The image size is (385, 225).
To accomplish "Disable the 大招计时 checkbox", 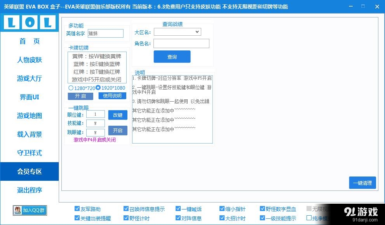I will [222, 218].
